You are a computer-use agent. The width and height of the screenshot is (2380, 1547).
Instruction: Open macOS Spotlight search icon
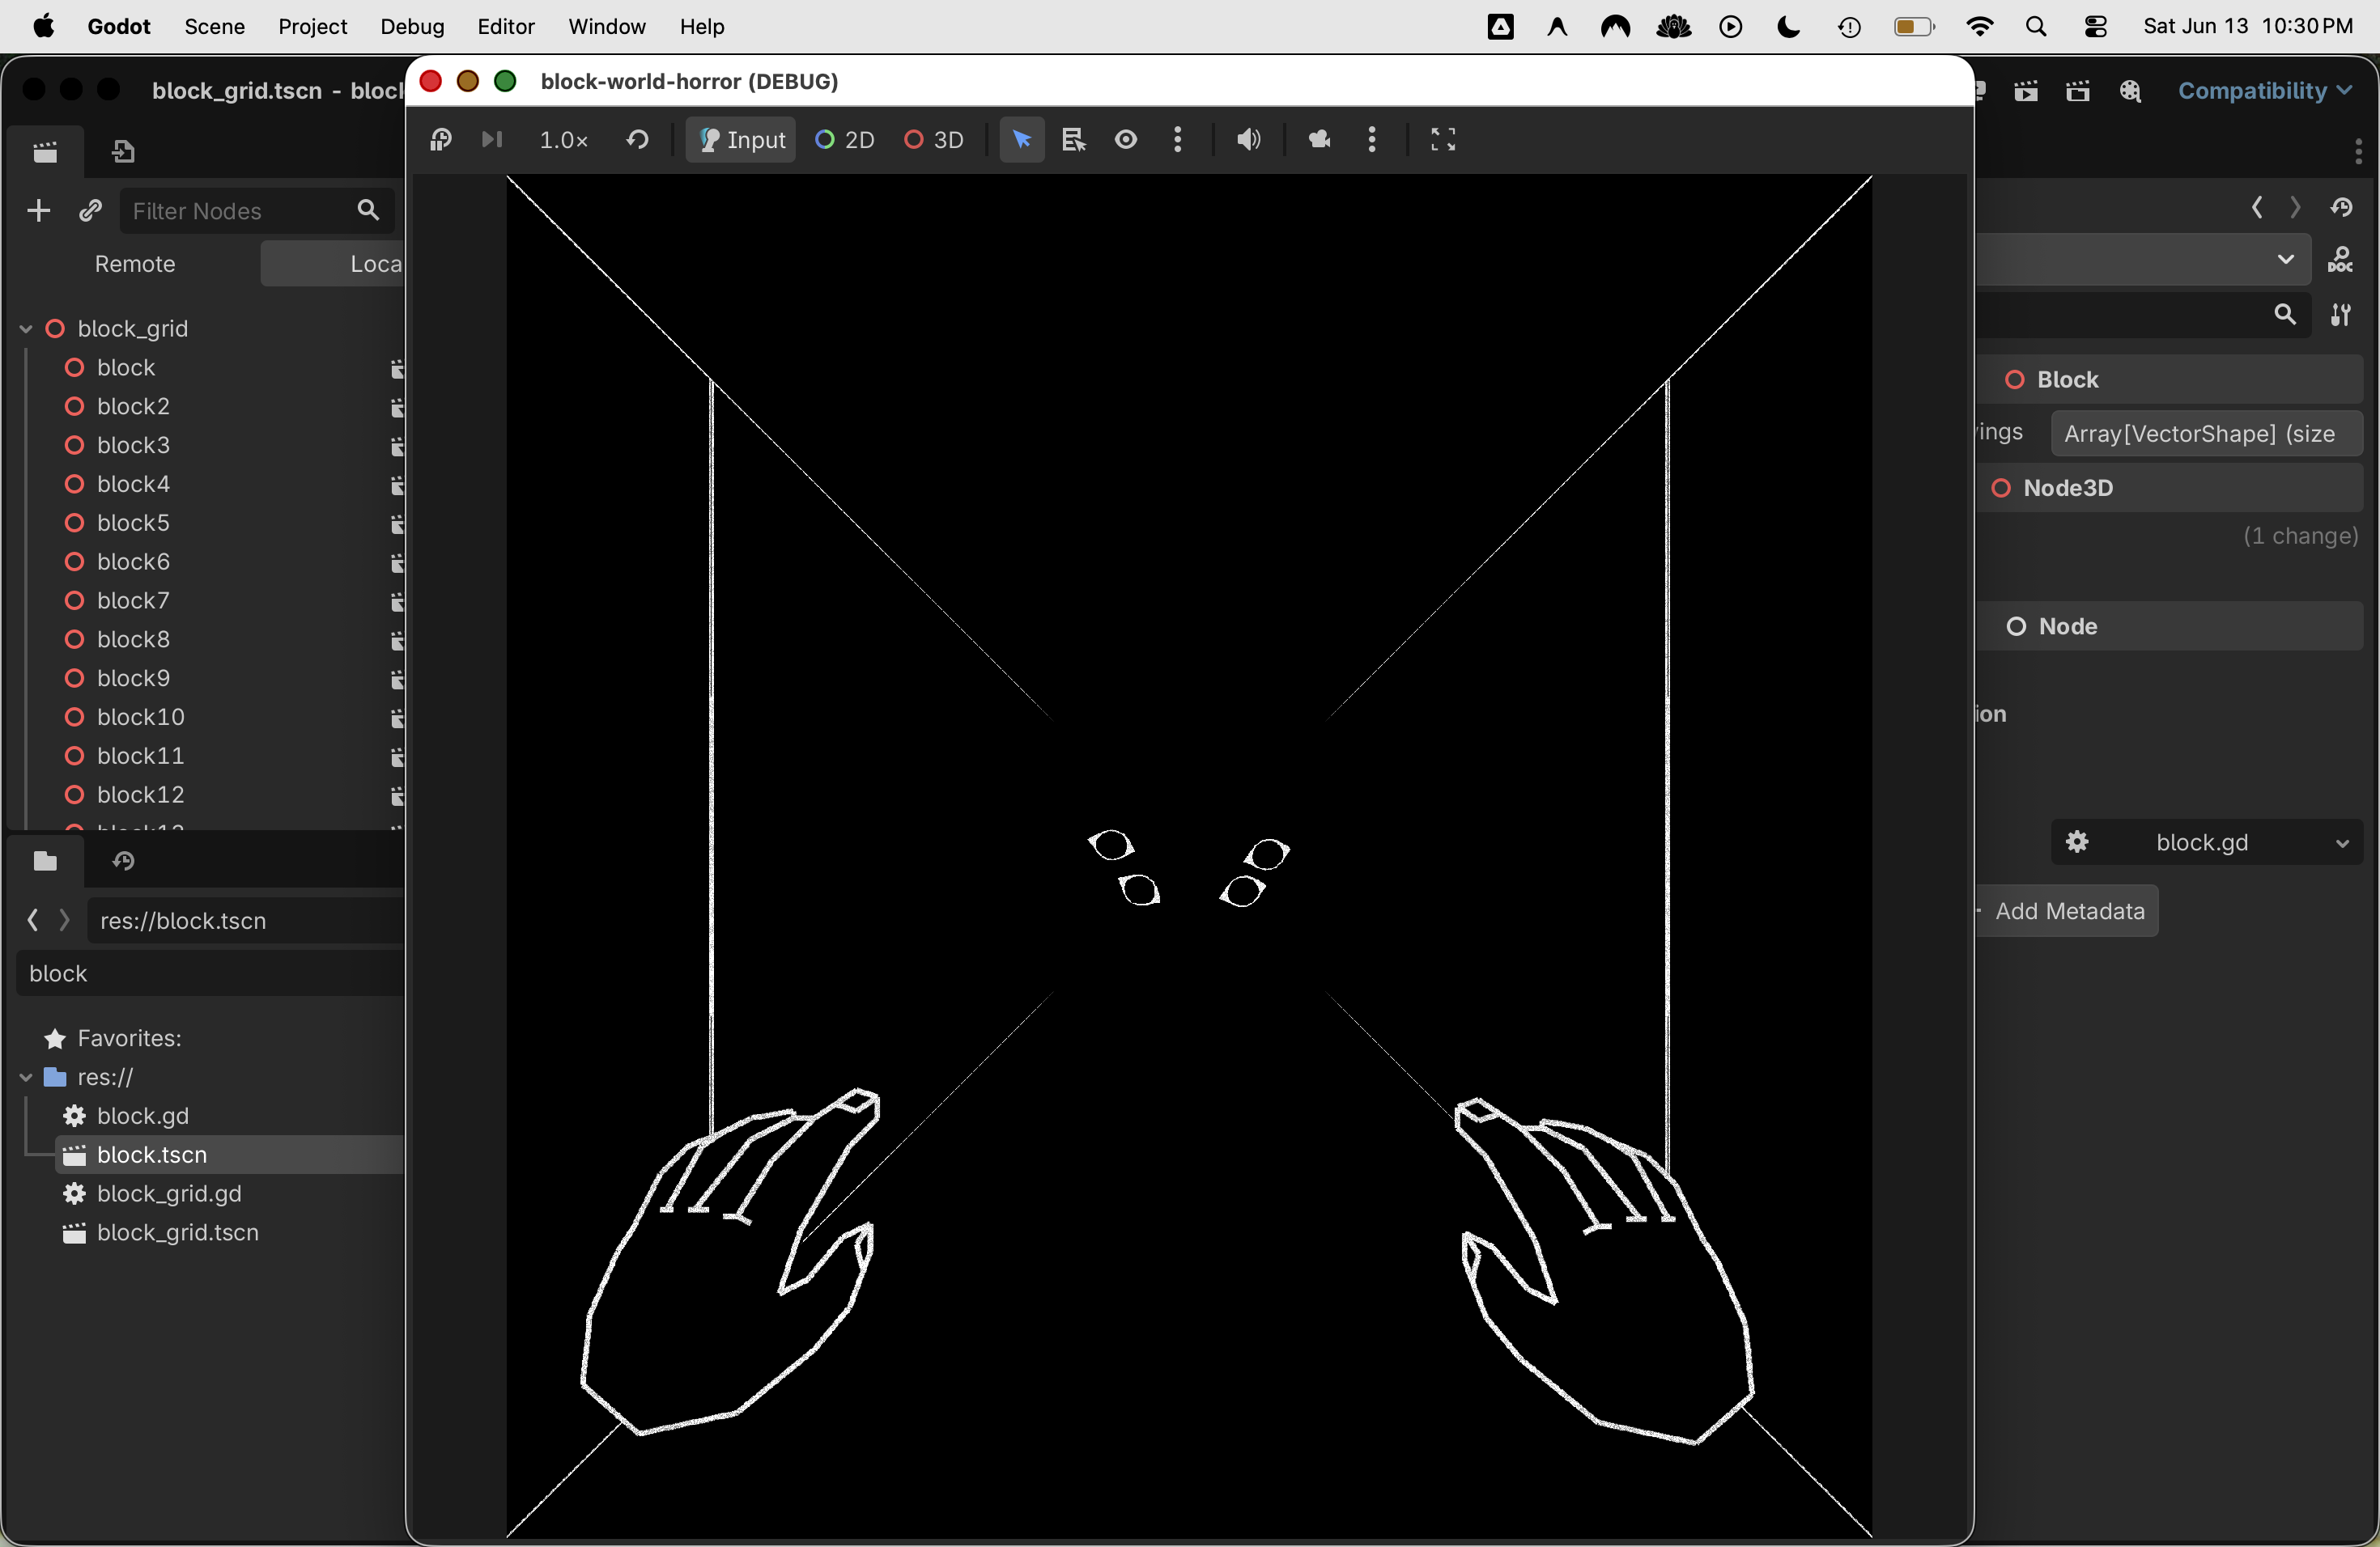coord(2036,27)
